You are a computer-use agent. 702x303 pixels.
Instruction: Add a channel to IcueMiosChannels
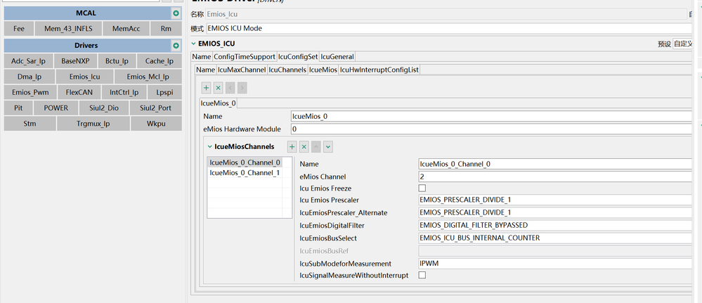[x=292, y=146]
